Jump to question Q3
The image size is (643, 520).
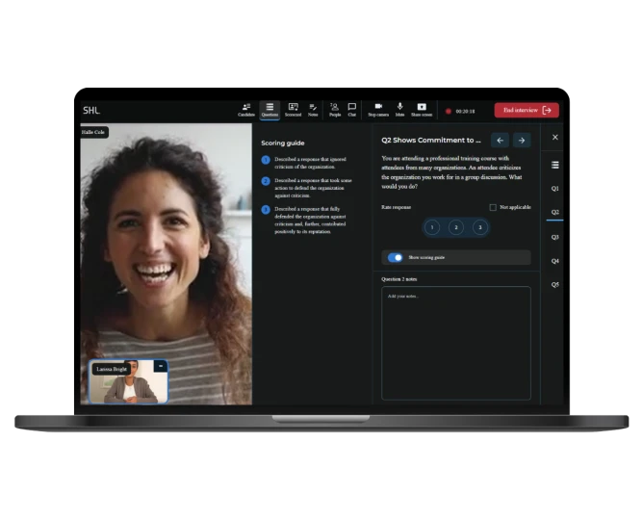(x=554, y=237)
